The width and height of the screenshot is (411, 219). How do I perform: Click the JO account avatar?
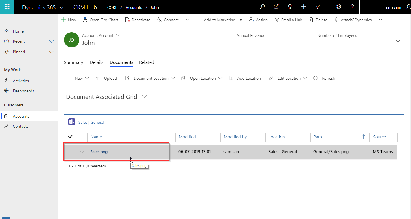71,40
